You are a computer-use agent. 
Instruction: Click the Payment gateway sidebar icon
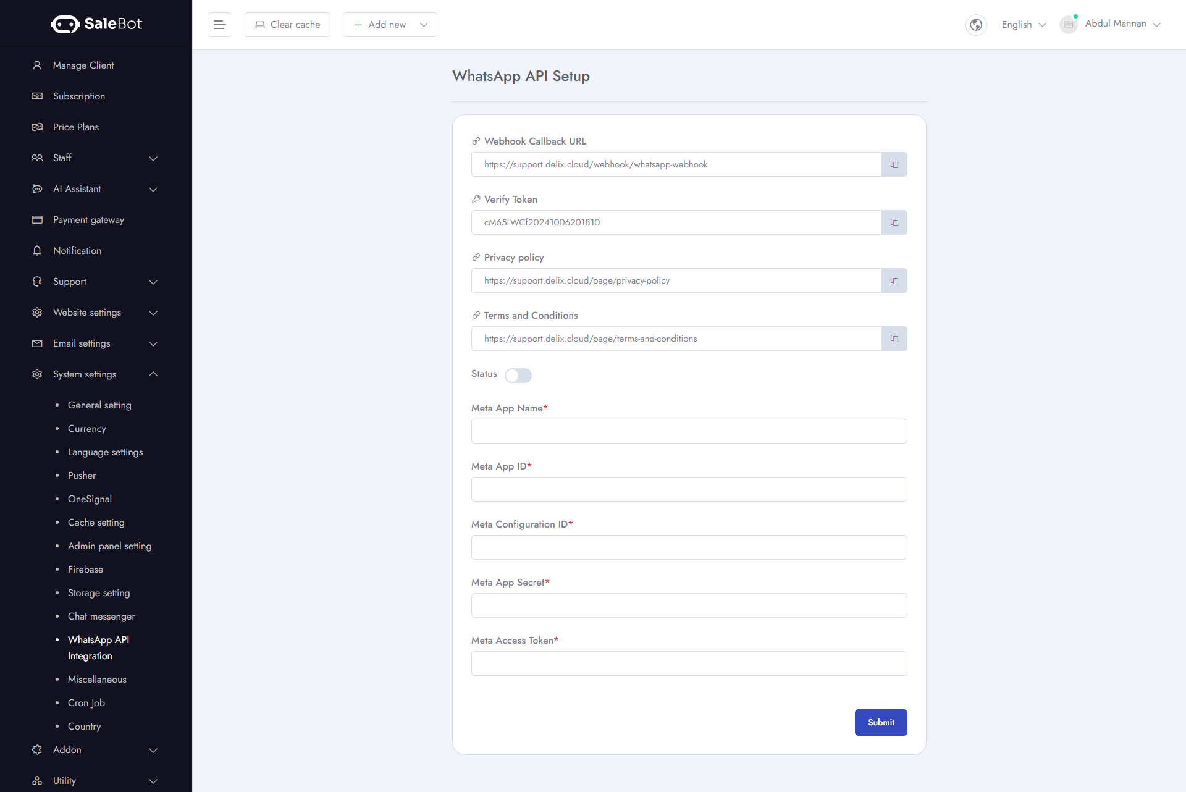click(37, 220)
